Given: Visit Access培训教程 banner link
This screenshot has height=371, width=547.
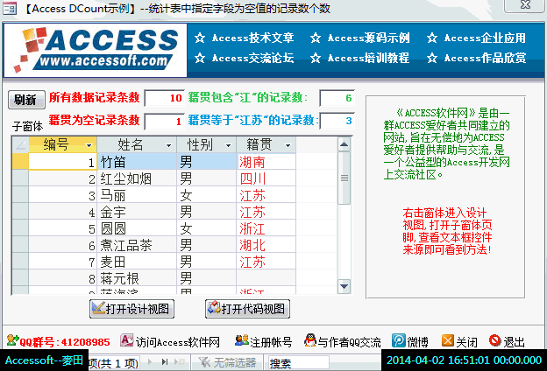Looking at the screenshot, I should pos(369,58).
